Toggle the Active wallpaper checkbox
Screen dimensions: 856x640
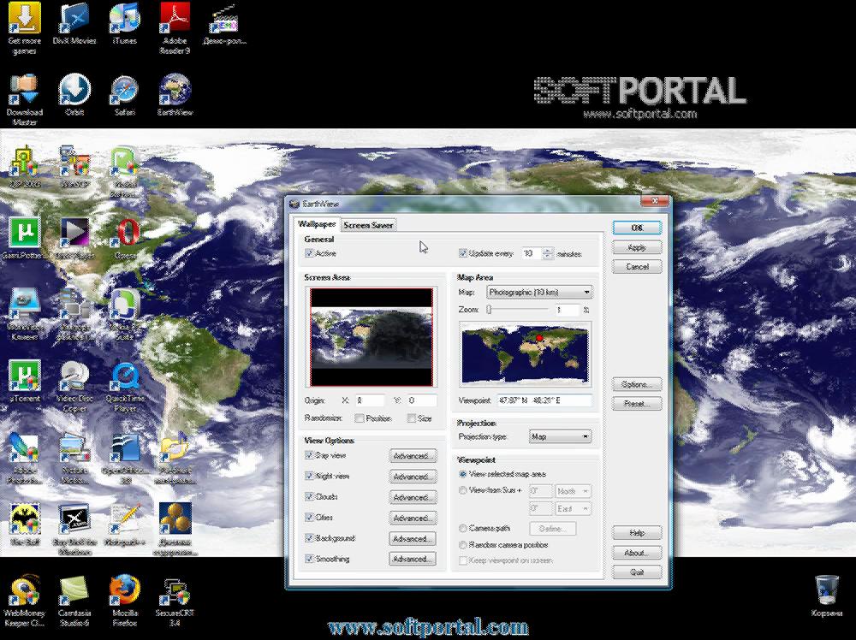[309, 253]
